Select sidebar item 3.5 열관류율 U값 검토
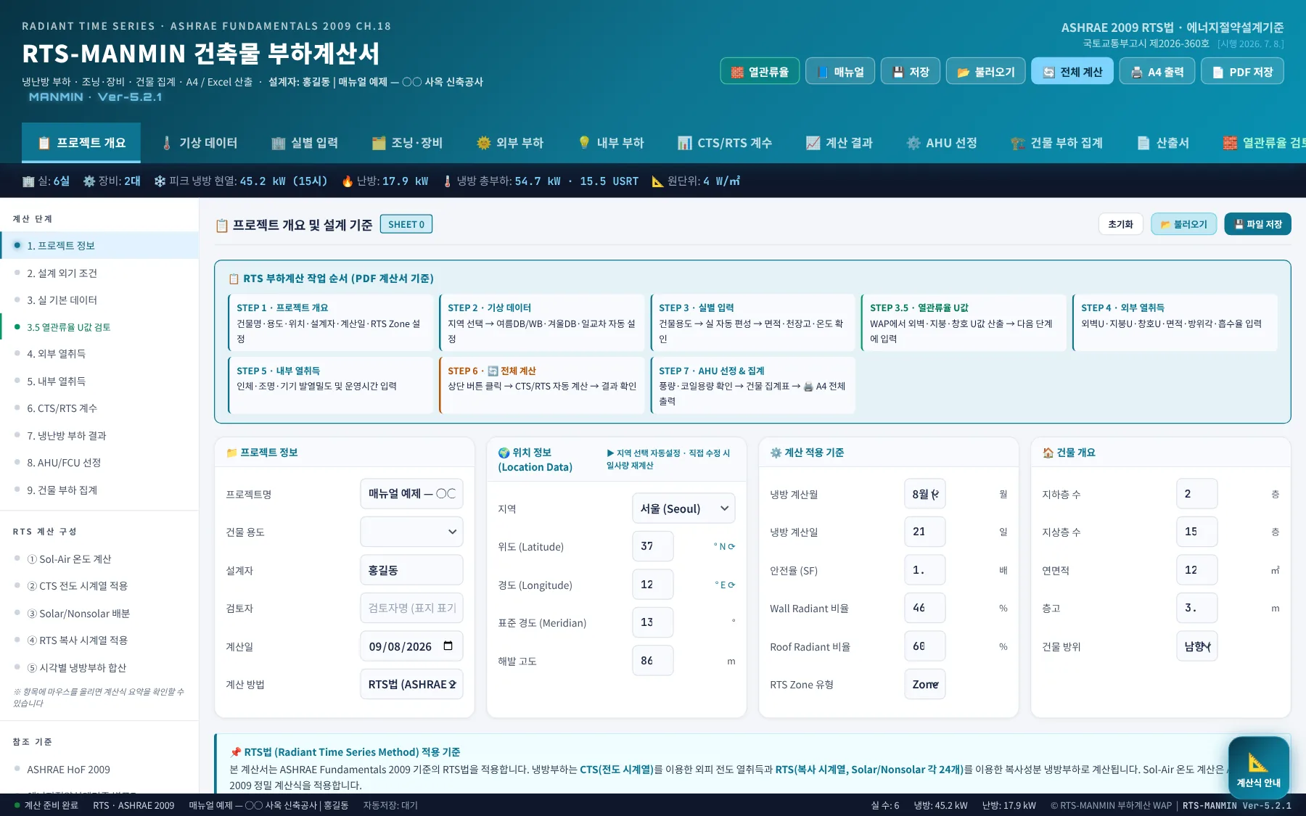1306x816 pixels. point(99,327)
